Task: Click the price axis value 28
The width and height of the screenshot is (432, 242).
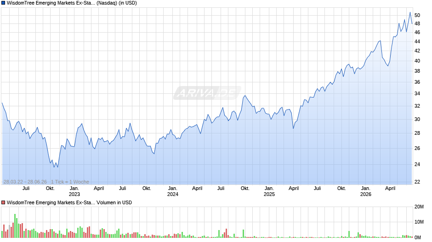Action: pos(417,133)
